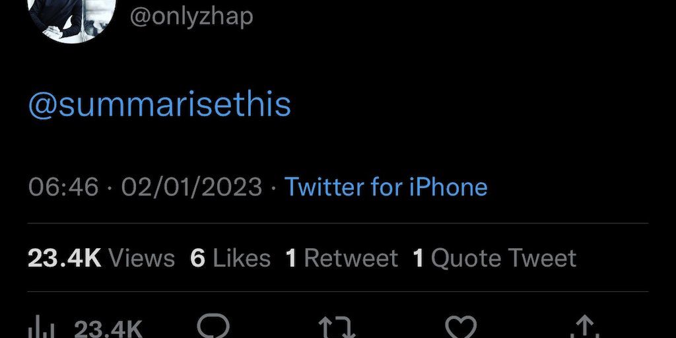Click the analytics bar chart icon

tap(44, 329)
